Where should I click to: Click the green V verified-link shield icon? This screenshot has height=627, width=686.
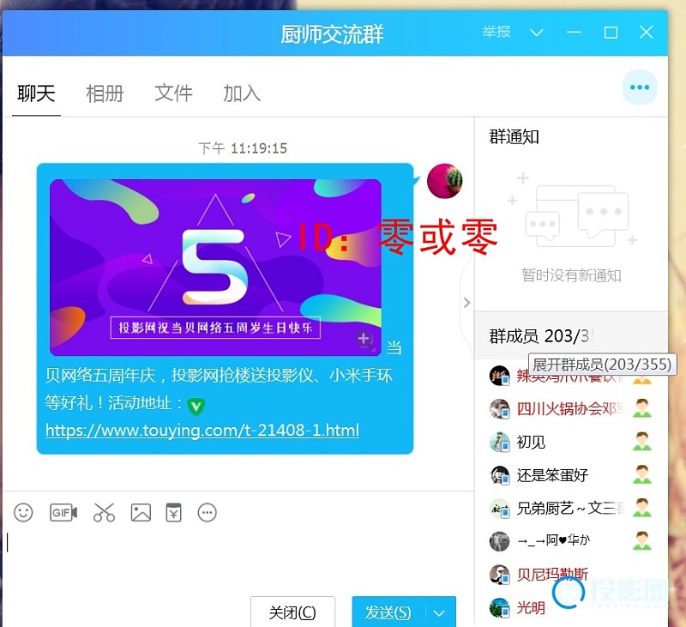[196, 406]
